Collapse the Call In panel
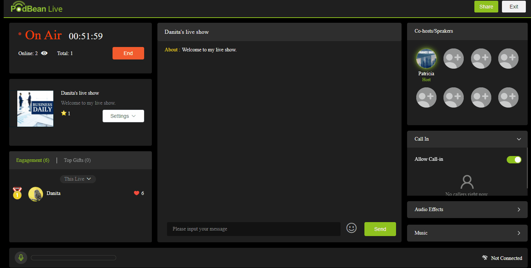 [x=519, y=139]
